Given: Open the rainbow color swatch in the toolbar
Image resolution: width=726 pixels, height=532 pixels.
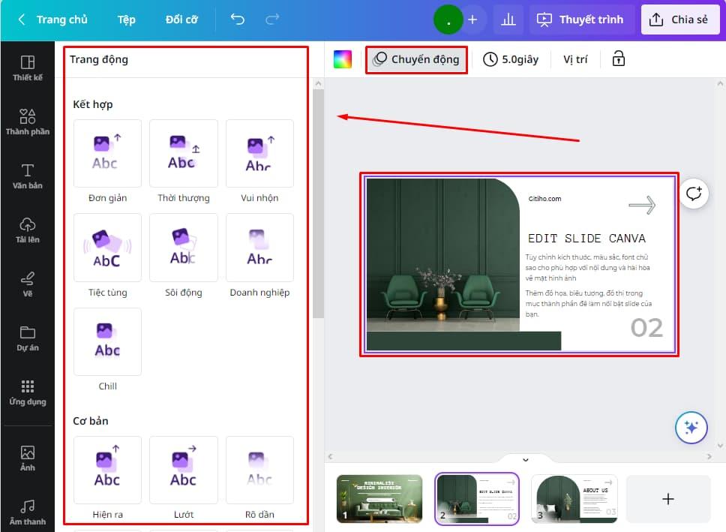Looking at the screenshot, I should (x=343, y=59).
